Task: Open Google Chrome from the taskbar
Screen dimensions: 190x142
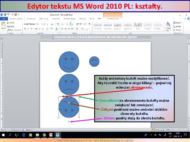Action: coord(44,135)
